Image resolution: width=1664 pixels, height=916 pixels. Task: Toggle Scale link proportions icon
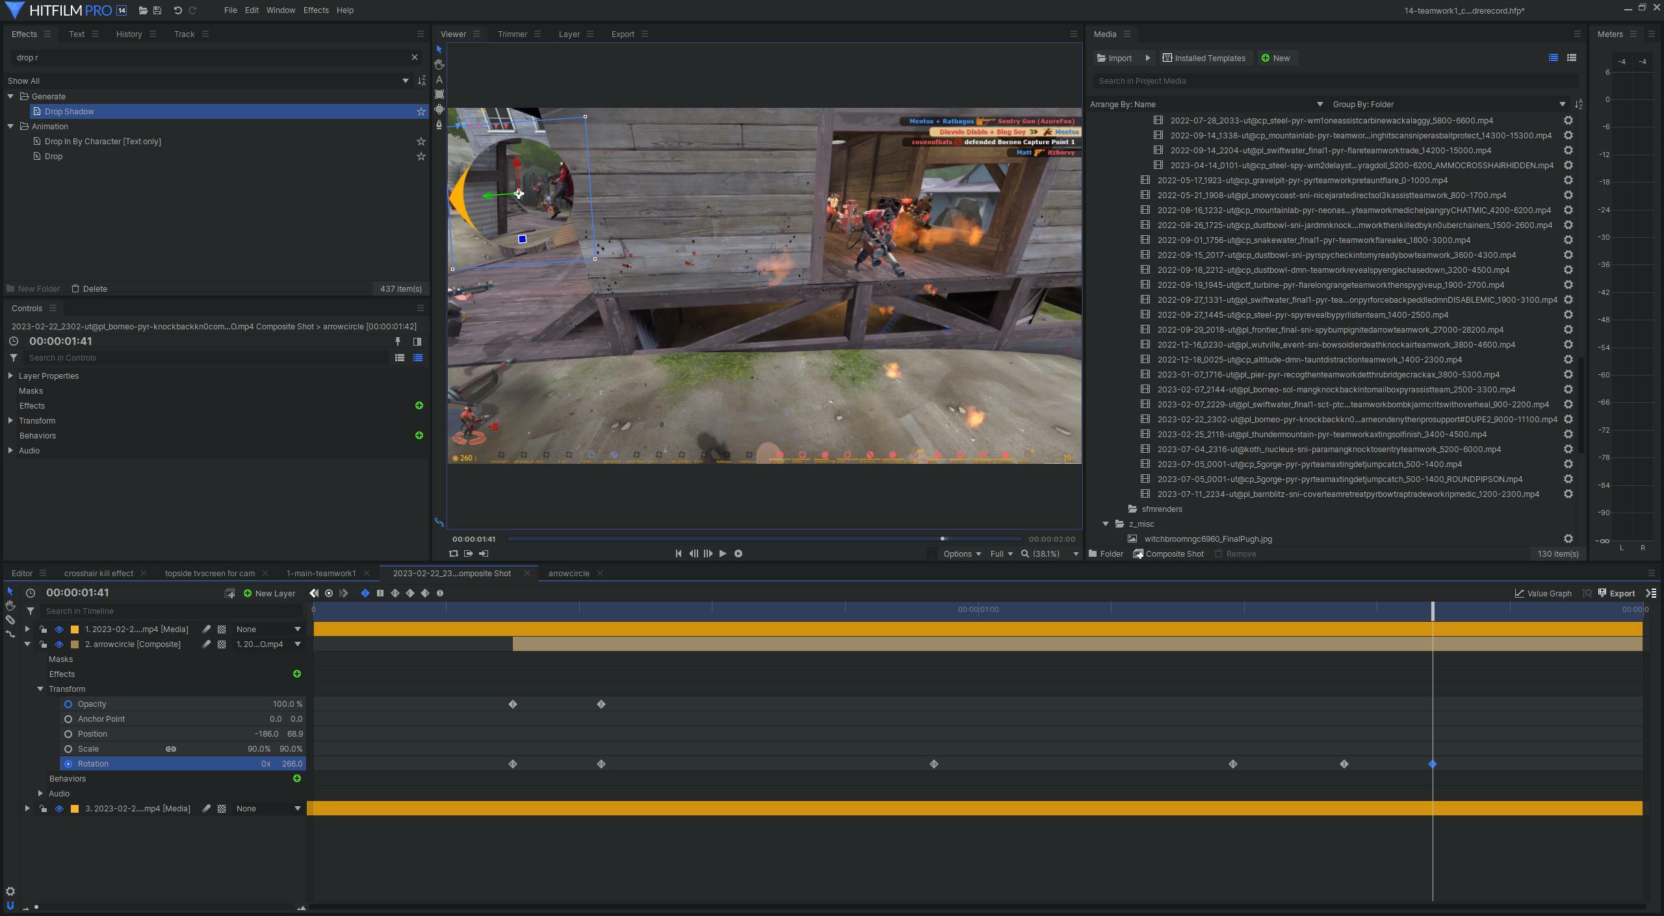point(171,749)
